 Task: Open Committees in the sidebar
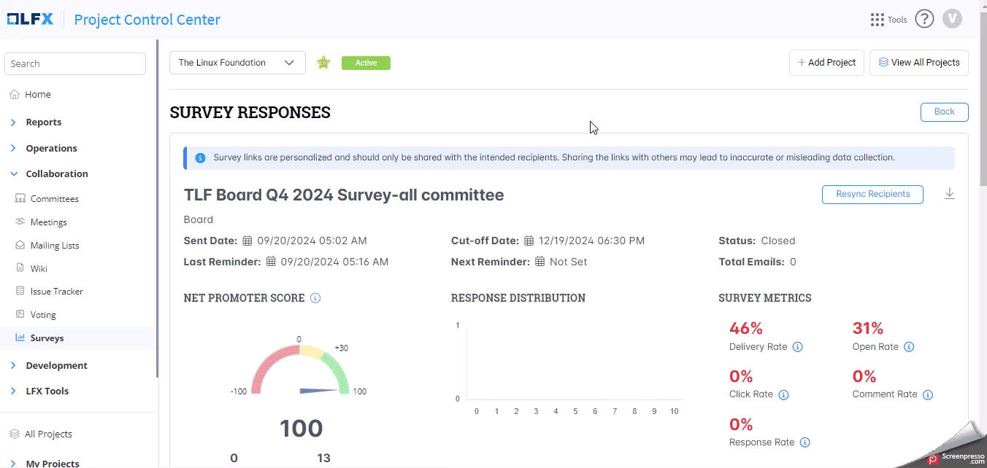54,199
